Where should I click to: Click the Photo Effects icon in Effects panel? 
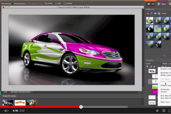155,13
